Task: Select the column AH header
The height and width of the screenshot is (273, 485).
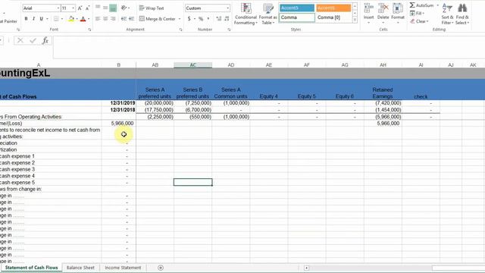Action: click(x=383, y=65)
